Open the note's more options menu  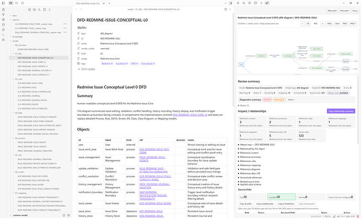pyautogui.click(x=230, y=9)
